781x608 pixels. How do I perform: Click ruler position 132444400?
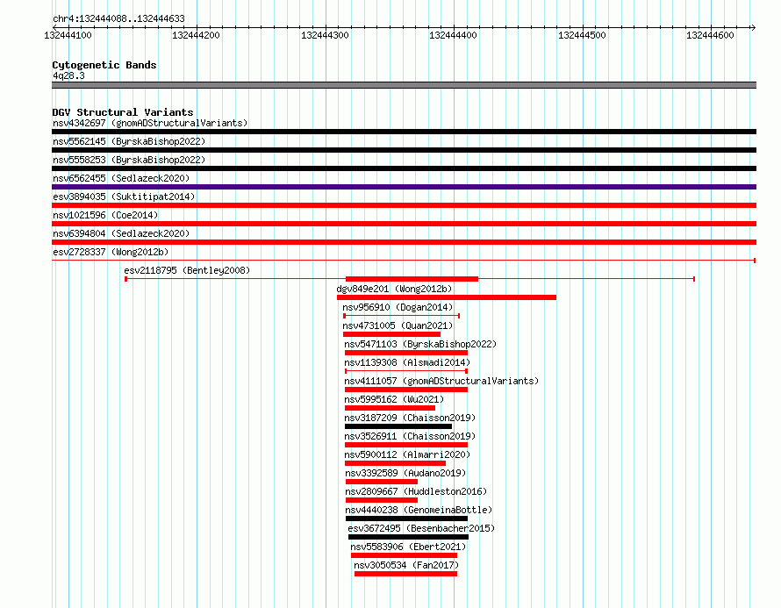(453, 35)
